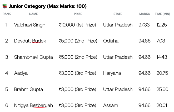
Task: Click the misspelled word Budek
Action: 39,41
